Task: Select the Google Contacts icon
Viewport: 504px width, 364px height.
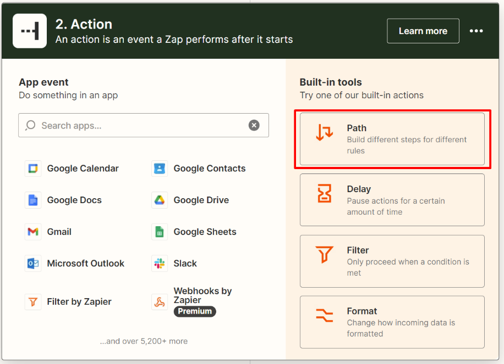Action: [x=160, y=169]
